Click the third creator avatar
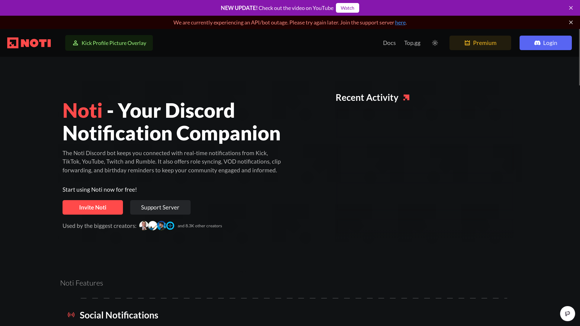This screenshot has width=580, height=326. tap(161, 225)
